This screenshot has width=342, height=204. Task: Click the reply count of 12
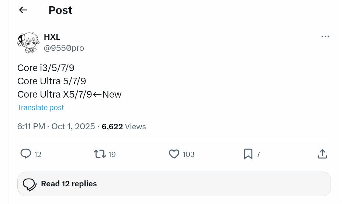click(38, 155)
